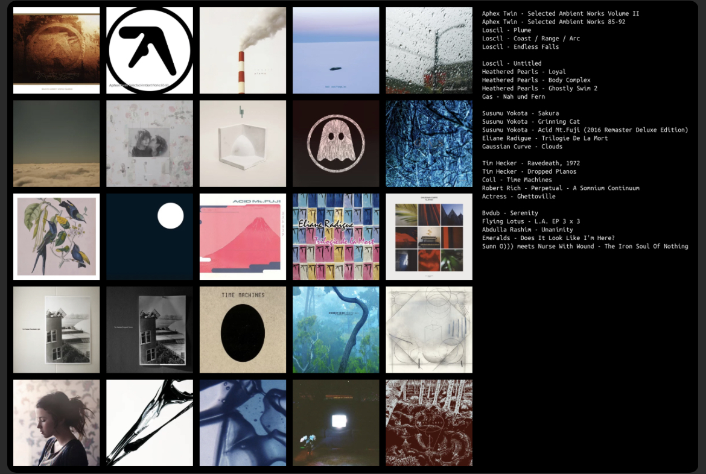Click 'Loscil - Coast / Range / Arc' text
This screenshot has width=706, height=474.
531,38
